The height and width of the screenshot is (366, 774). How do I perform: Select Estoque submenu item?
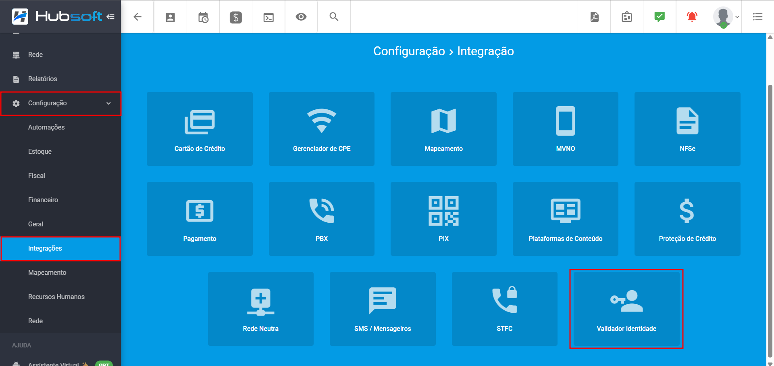pos(60,151)
